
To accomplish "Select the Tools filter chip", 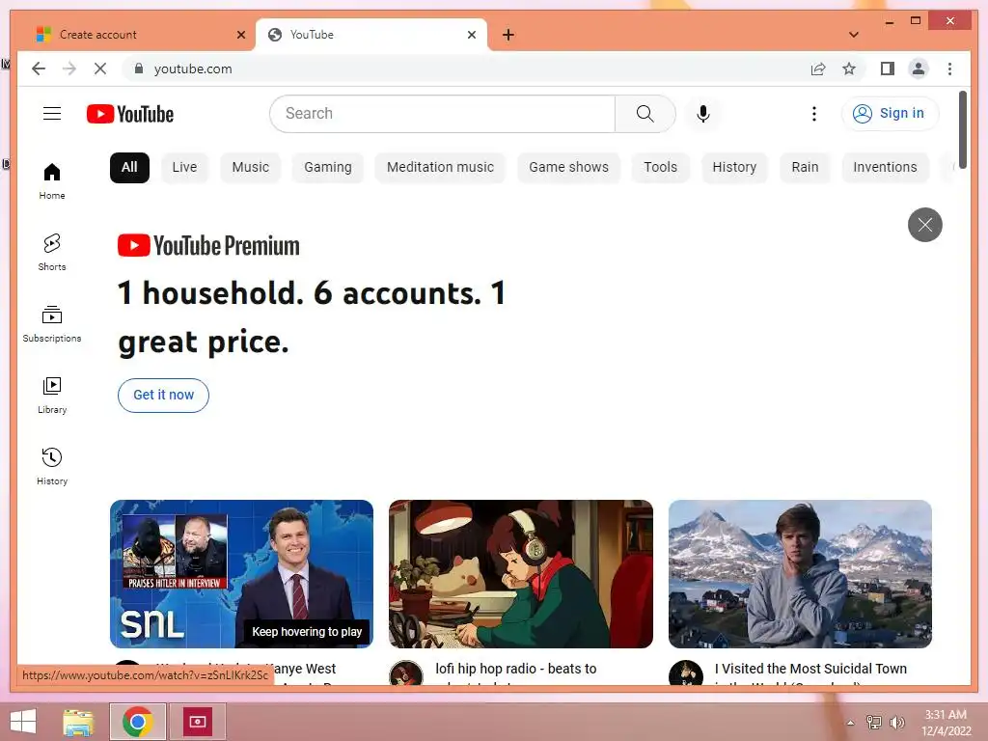I will pyautogui.click(x=660, y=167).
